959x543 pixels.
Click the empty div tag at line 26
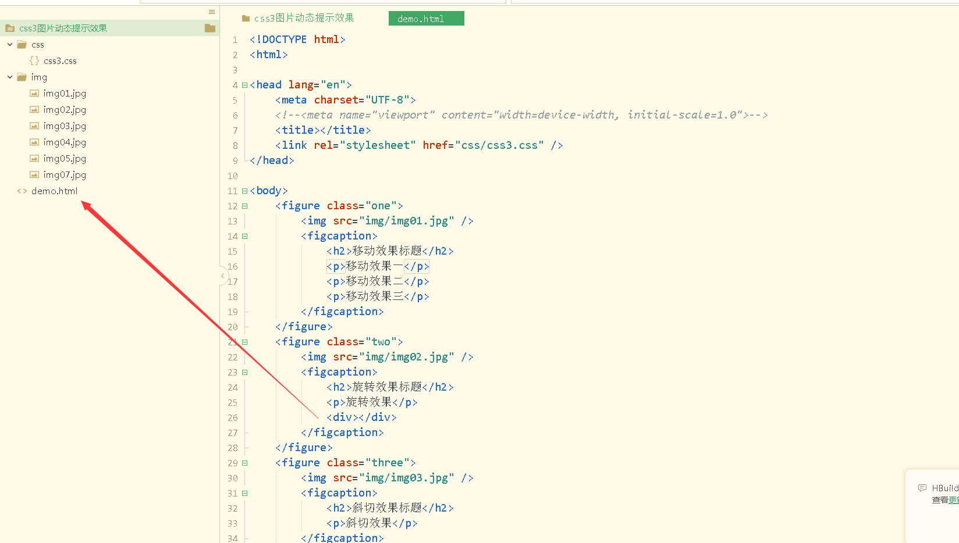(x=361, y=417)
